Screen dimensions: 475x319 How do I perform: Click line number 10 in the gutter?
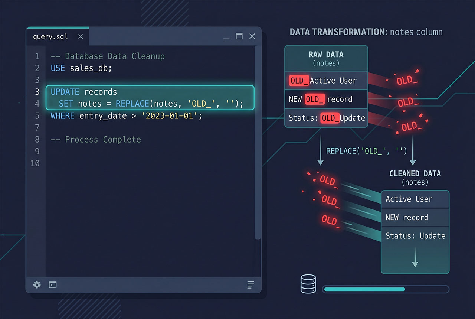click(35, 163)
